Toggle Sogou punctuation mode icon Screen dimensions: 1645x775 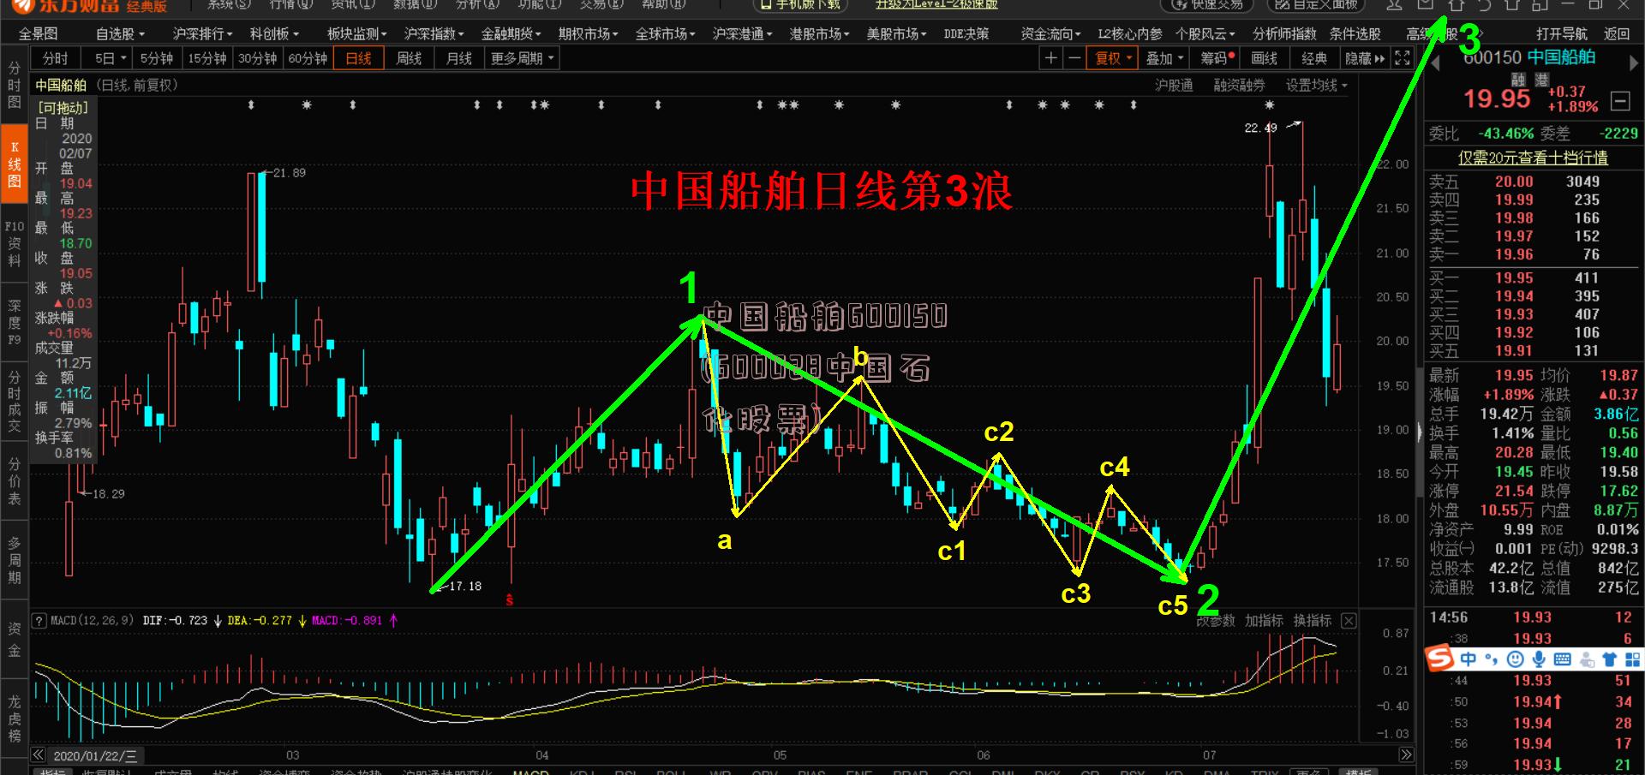pos(1492,659)
